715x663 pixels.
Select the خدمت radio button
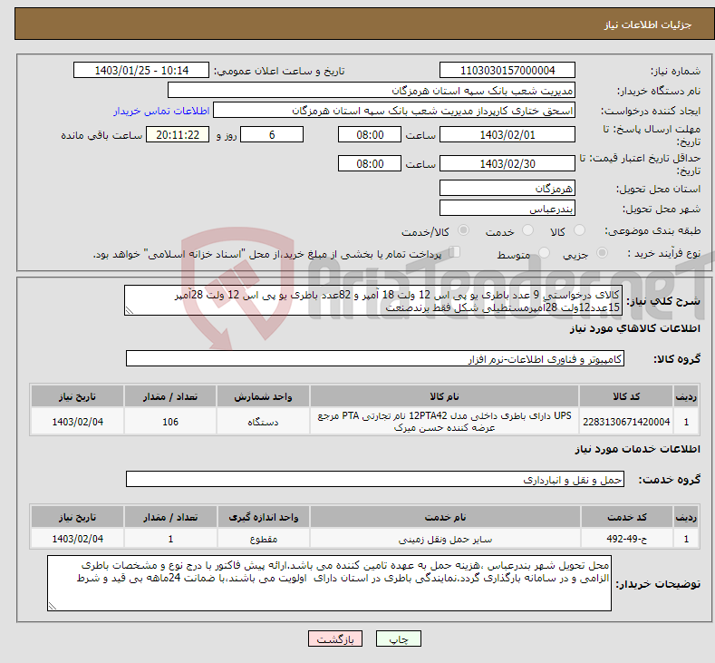[x=527, y=230]
